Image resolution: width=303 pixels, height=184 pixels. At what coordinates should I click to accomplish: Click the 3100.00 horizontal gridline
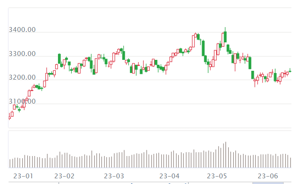point(132,104)
